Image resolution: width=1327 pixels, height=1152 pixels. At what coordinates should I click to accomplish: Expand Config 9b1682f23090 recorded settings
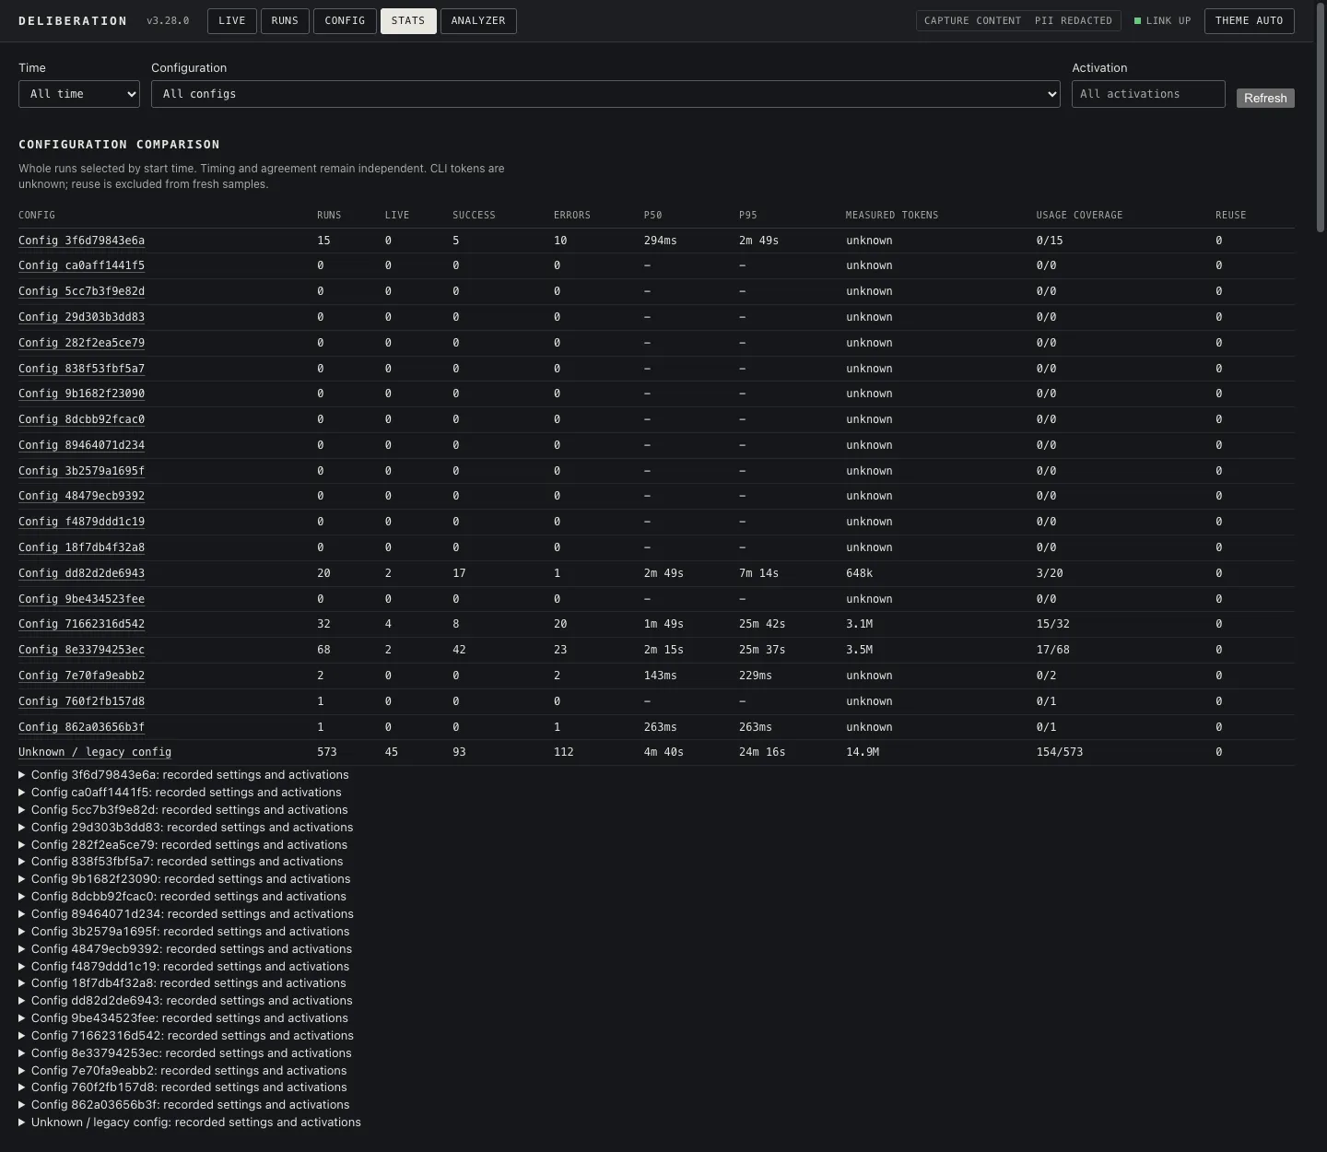pos(184,879)
